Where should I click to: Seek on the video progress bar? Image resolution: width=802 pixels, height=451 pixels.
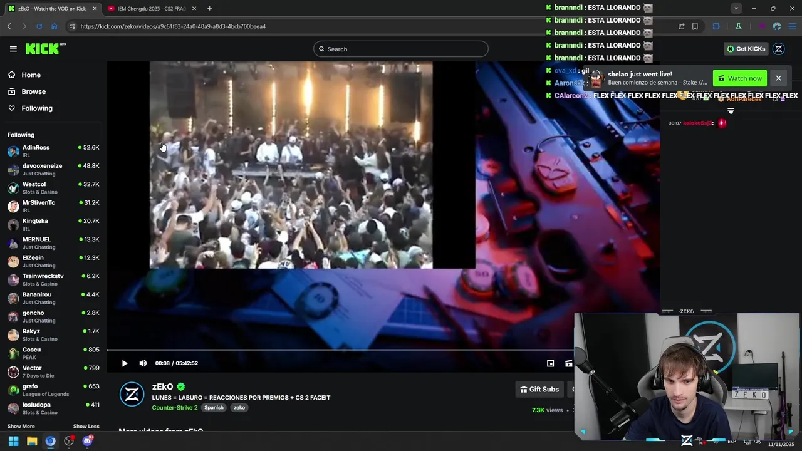tap(340, 350)
